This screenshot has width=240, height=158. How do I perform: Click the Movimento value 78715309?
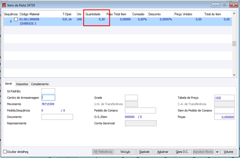(x=48, y=104)
